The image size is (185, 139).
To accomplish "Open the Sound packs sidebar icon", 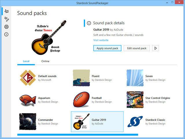I will coord(6,11).
